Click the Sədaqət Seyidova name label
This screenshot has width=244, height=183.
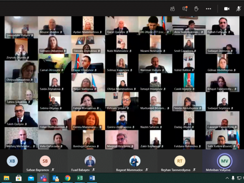point(219,108)
